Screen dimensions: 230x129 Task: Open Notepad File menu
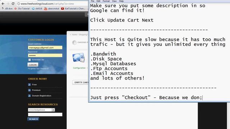click(93, 1)
